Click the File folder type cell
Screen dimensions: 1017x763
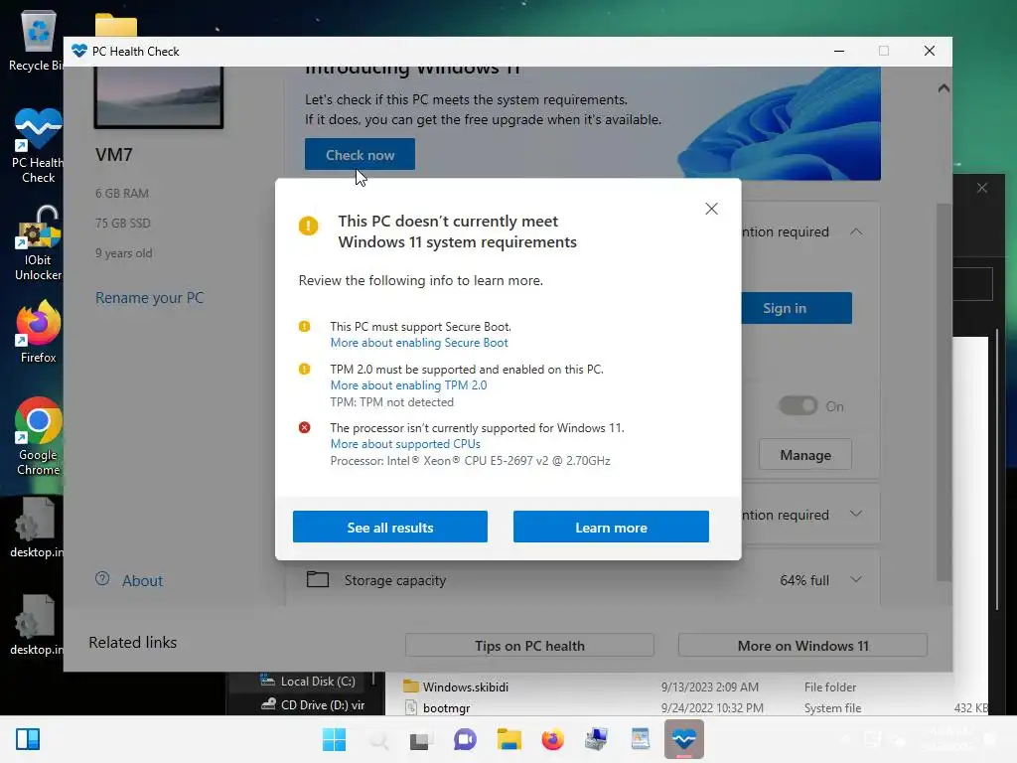click(830, 687)
